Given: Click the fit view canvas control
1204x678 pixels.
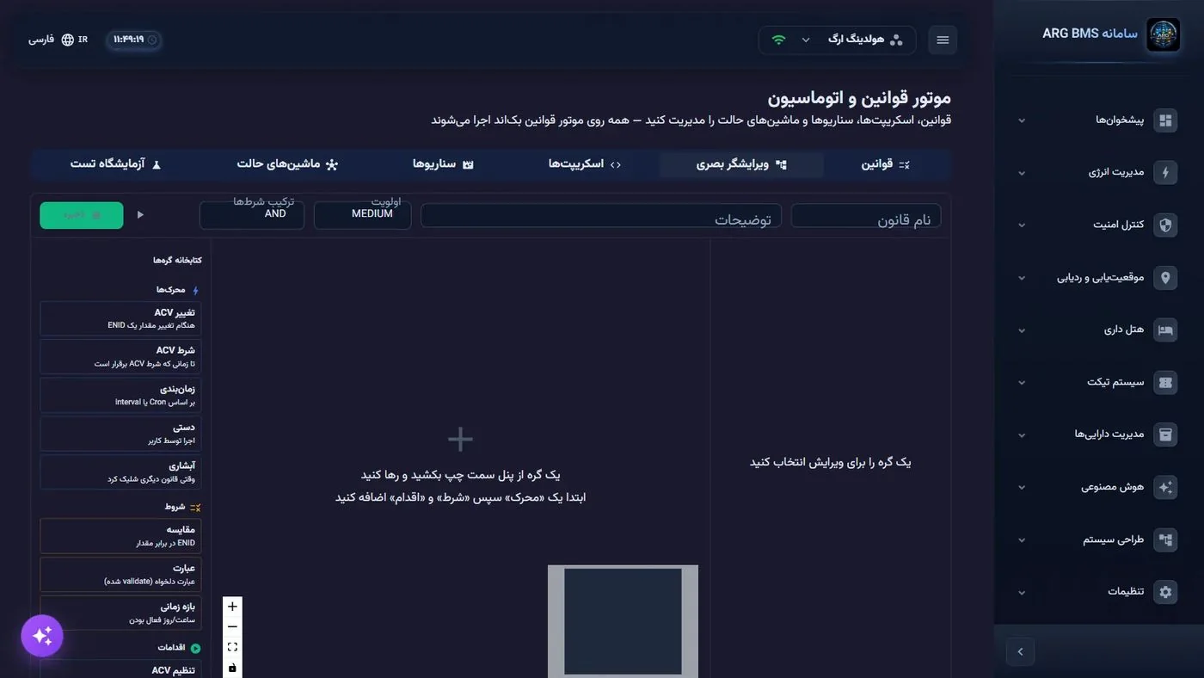Looking at the screenshot, I should tap(232, 647).
